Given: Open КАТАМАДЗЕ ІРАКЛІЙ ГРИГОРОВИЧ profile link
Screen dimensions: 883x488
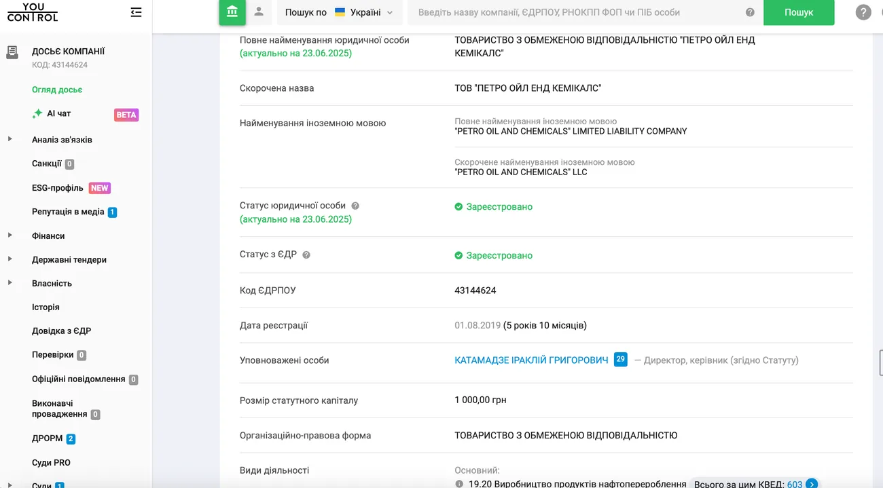Looking at the screenshot, I should click(x=531, y=360).
